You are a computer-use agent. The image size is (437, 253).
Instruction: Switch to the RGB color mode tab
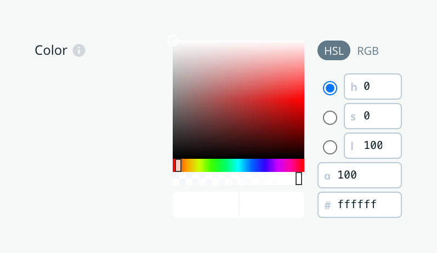368,51
